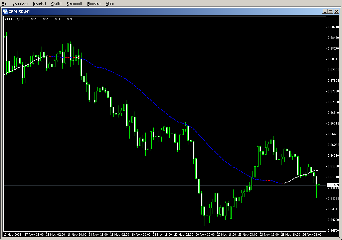The image size is (342, 240).
Task: Click time axis label 19 Nov 02:00
Action: point(120,235)
